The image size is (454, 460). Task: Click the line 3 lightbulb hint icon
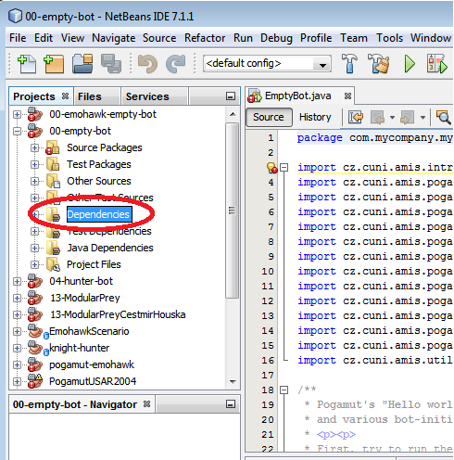[271, 168]
